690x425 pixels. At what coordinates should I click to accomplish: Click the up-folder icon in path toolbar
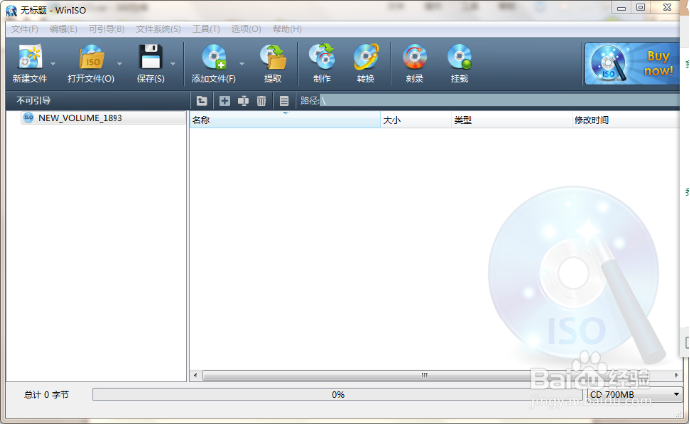pyautogui.click(x=202, y=101)
